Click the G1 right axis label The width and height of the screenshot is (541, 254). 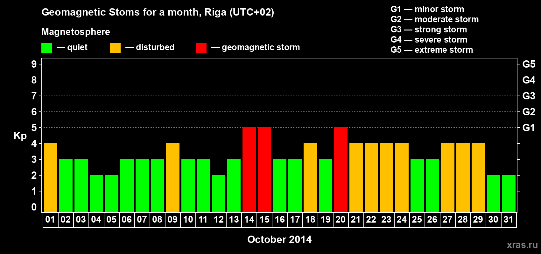[529, 128]
